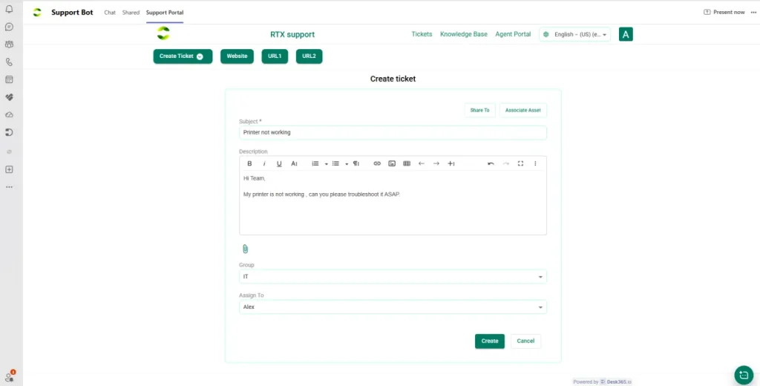The height and width of the screenshot is (386, 760).
Task: Open people icon with notification badge
Action: [x=9, y=376]
